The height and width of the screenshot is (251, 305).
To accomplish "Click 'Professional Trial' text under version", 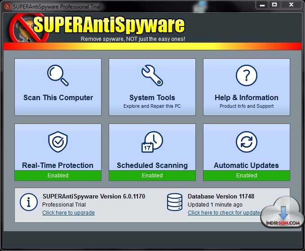I will (x=64, y=205).
